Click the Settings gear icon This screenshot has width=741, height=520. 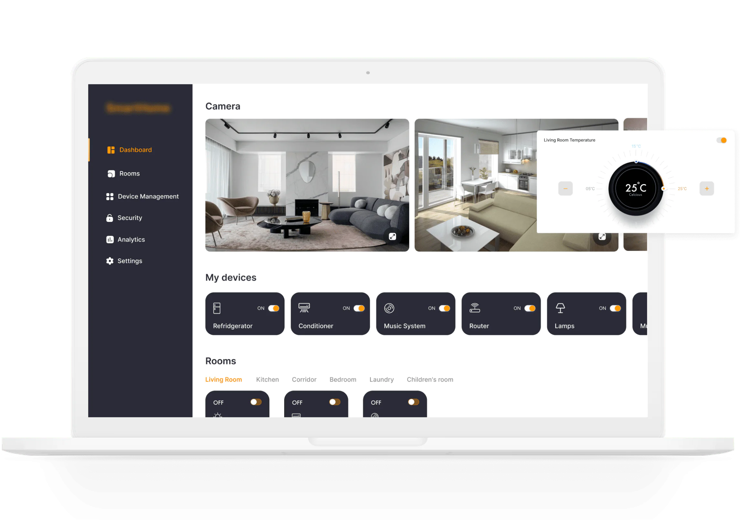tap(110, 261)
